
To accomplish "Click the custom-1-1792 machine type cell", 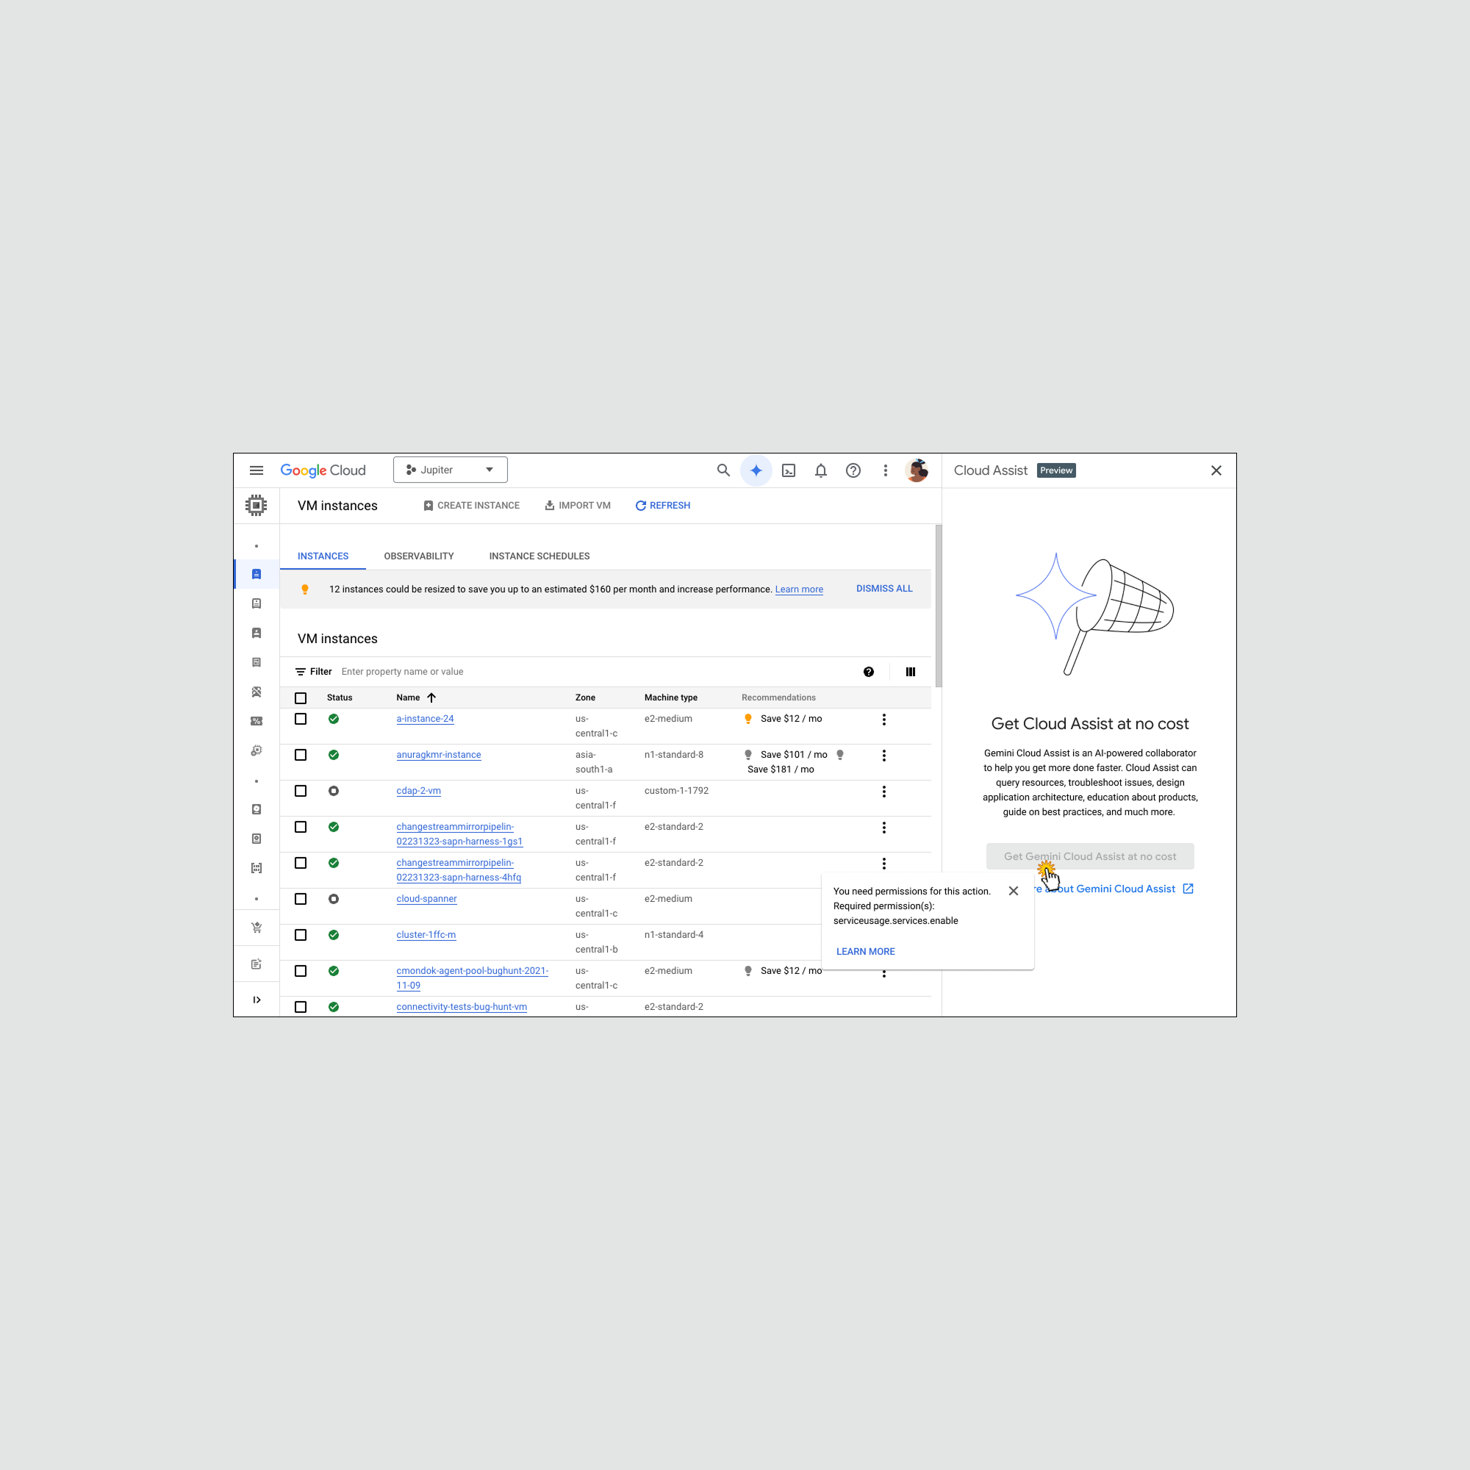I will point(676,791).
